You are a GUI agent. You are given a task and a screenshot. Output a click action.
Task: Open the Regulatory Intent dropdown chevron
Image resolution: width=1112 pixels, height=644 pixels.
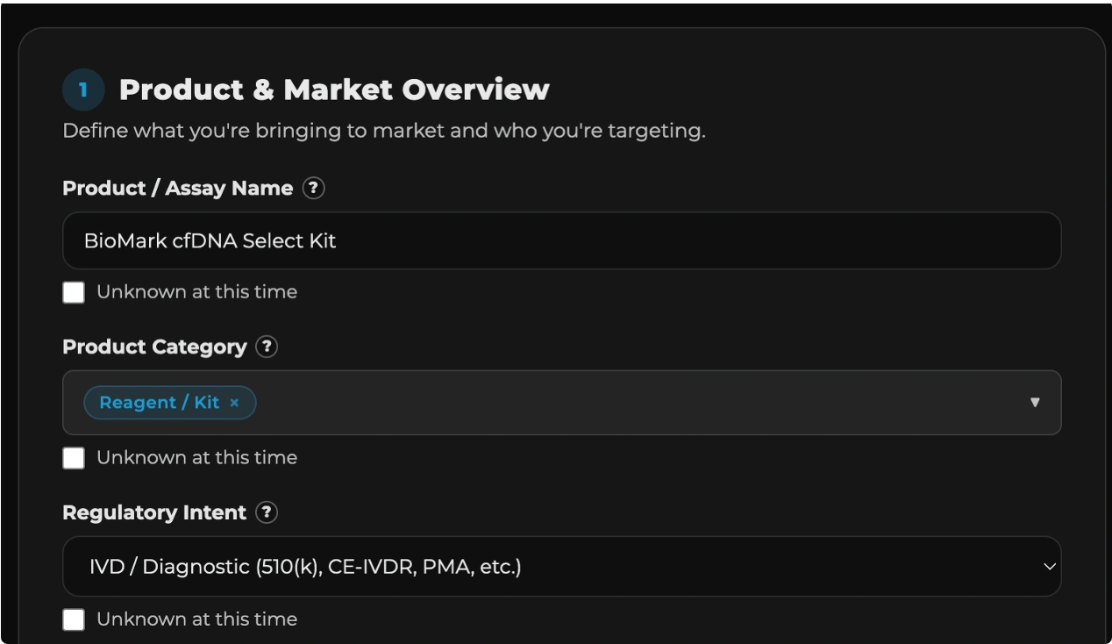tap(1049, 567)
